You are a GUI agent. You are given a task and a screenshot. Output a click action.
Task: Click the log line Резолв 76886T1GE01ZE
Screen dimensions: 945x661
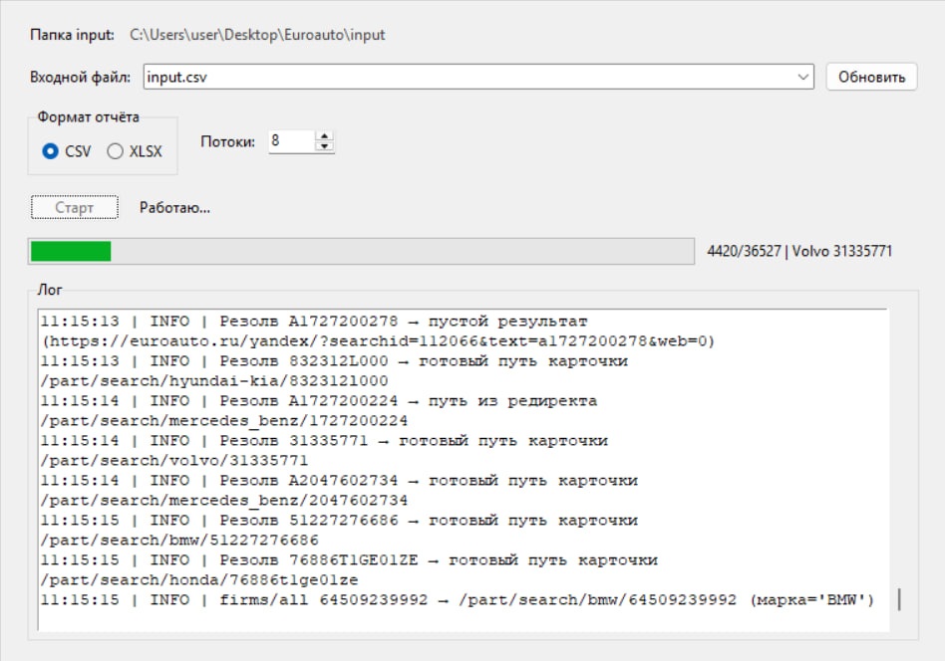coord(349,559)
